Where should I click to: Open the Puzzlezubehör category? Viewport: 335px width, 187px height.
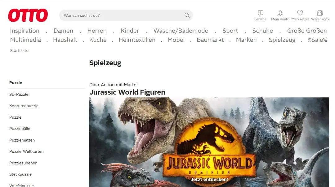point(23,163)
